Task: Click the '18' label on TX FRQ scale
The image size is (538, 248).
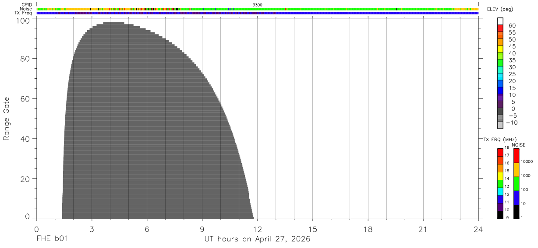Action: pyautogui.click(x=507, y=147)
